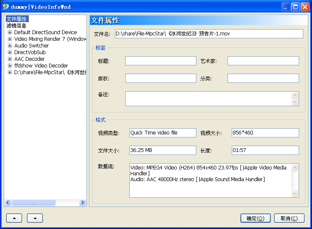Screen dimensions: 312x229
Task: Expand the ffdshow Video Decoder node
Action: [10, 66]
